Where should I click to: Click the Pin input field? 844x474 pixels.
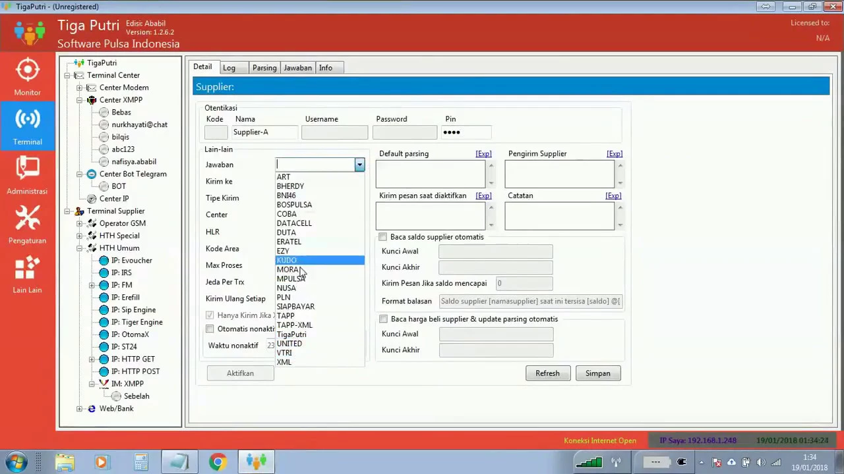click(x=466, y=132)
